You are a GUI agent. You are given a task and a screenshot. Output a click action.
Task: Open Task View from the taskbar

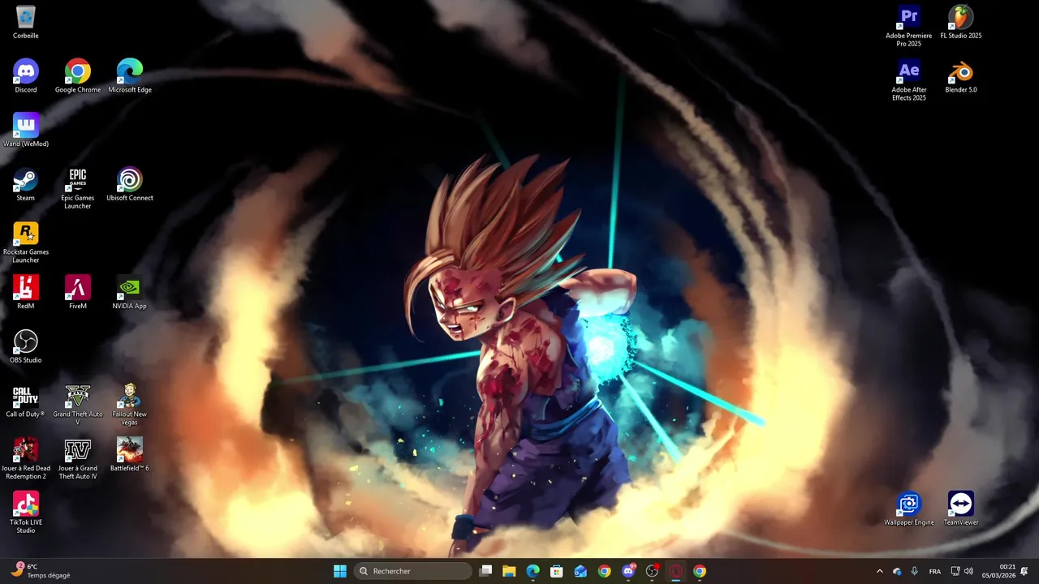pos(485,571)
